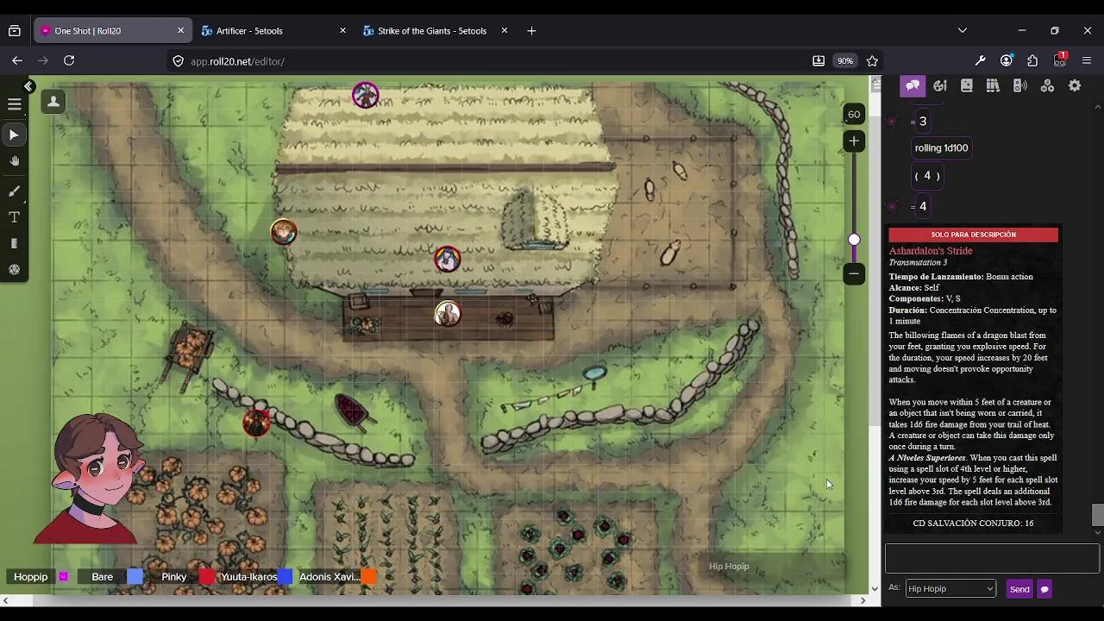Open the browser extensions puzzle icon
1104x621 pixels.
point(1032,61)
